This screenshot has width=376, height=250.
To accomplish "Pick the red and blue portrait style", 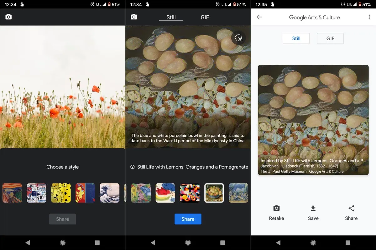I will pos(85,193).
